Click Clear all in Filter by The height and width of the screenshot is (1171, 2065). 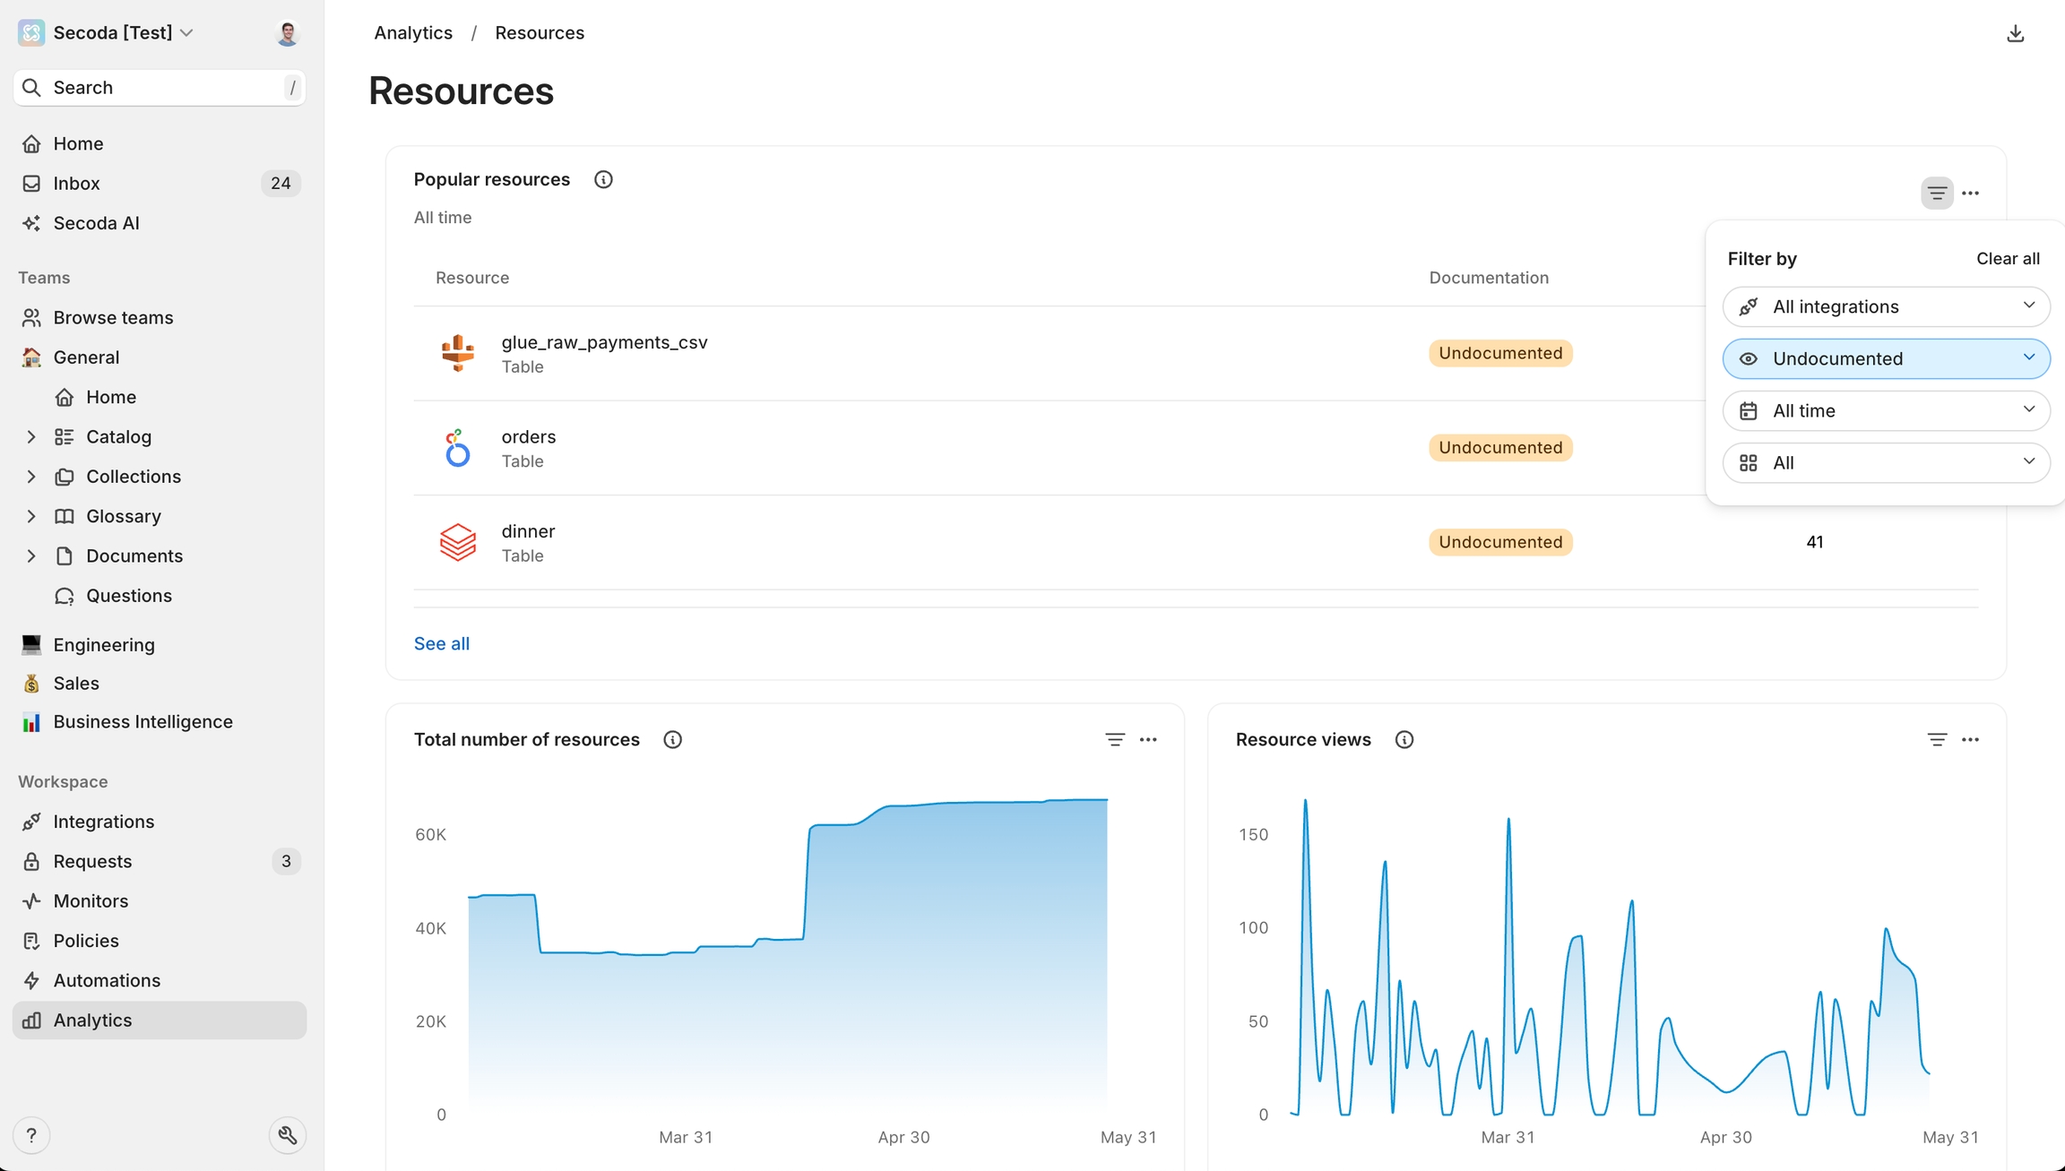[2007, 259]
